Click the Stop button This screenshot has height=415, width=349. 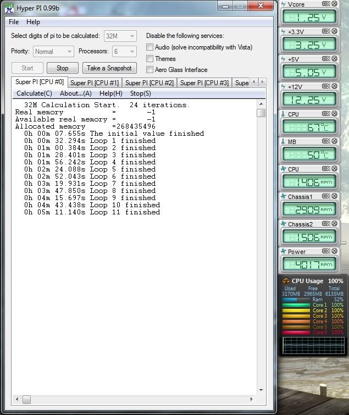[63, 68]
